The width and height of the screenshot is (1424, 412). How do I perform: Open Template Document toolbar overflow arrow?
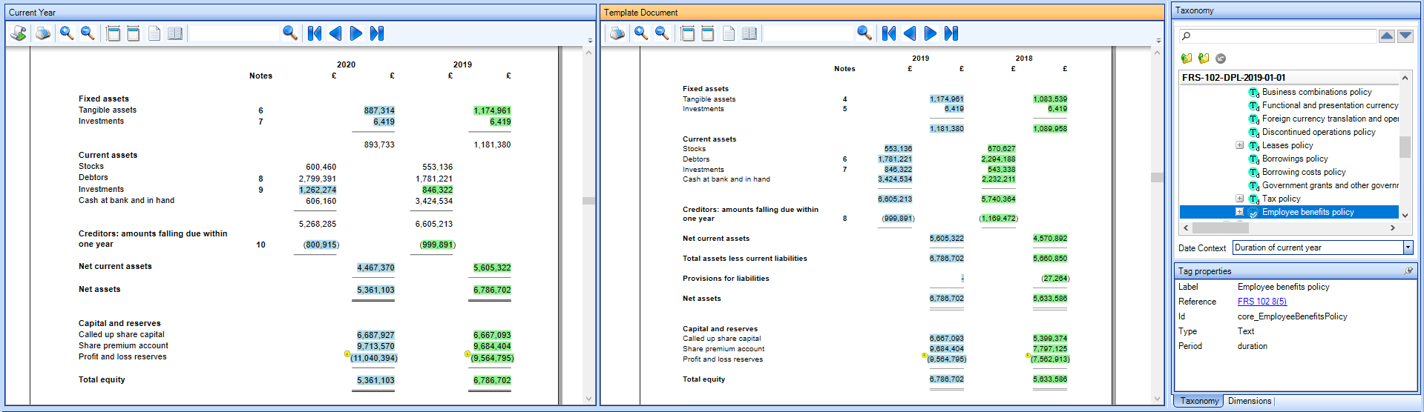click(x=1158, y=41)
